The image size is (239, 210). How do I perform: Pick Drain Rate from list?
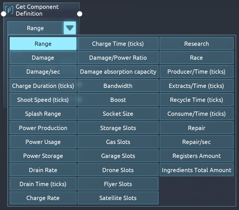coord(43,170)
